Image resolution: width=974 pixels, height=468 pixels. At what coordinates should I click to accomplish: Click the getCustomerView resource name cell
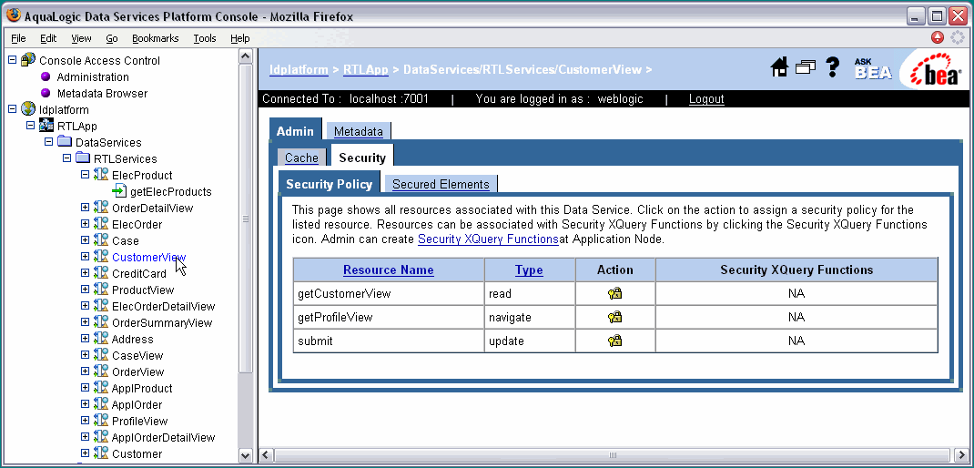[x=389, y=293]
